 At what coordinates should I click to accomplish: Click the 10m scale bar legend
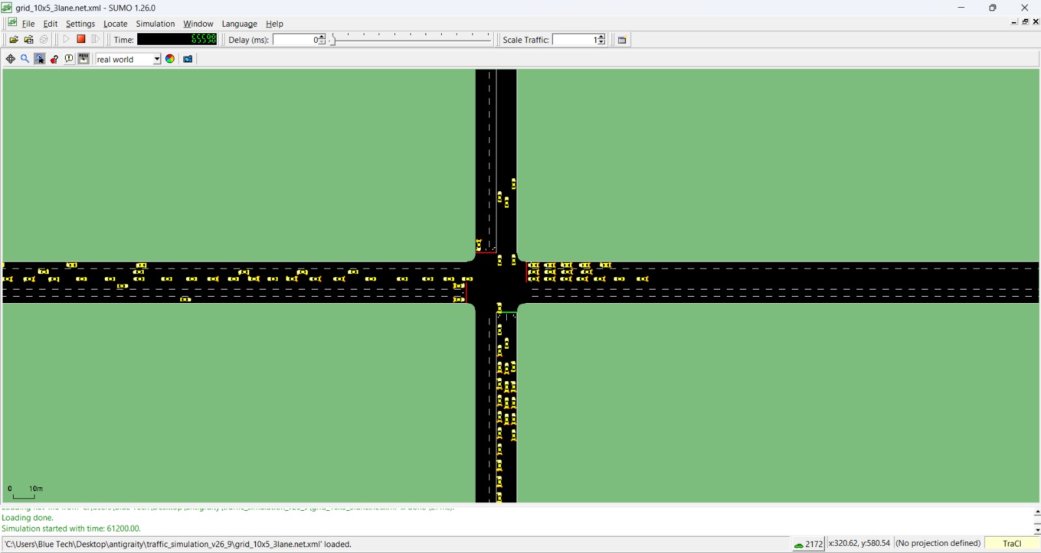(25, 492)
